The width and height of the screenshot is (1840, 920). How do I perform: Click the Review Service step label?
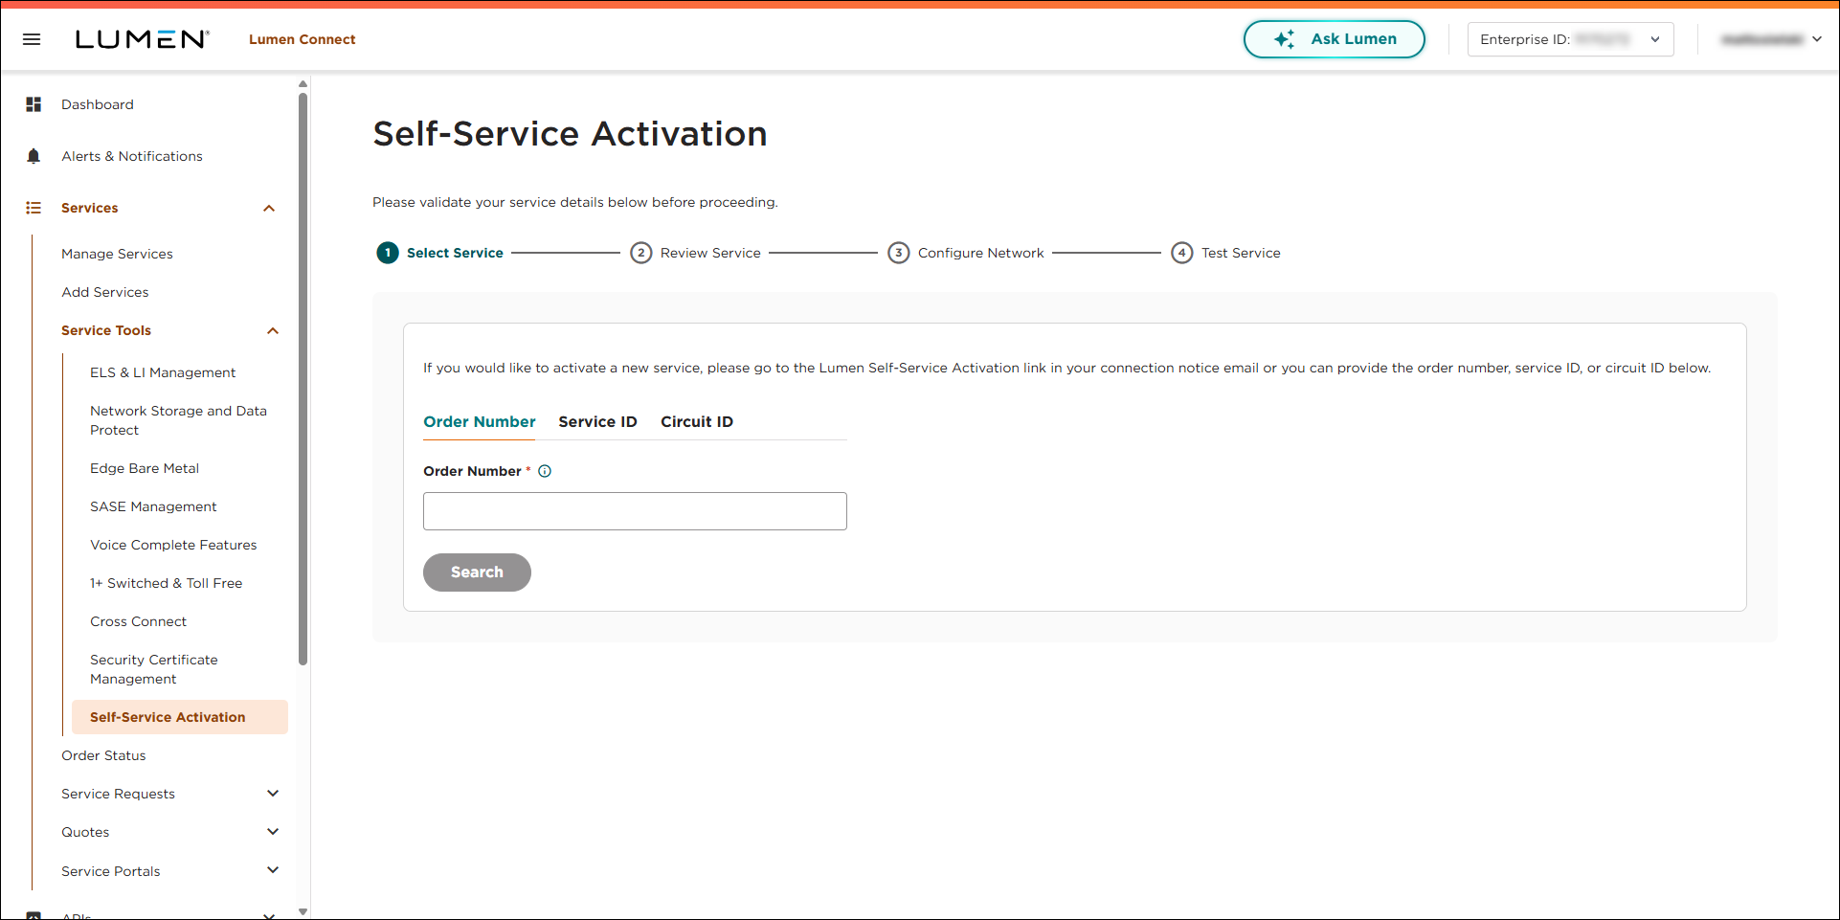coord(710,253)
